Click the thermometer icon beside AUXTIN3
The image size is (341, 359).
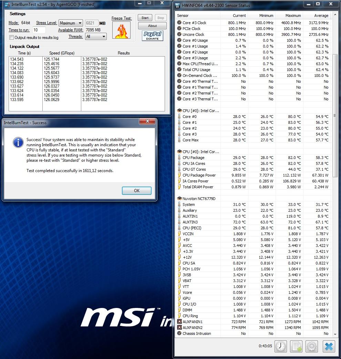tap(179, 222)
